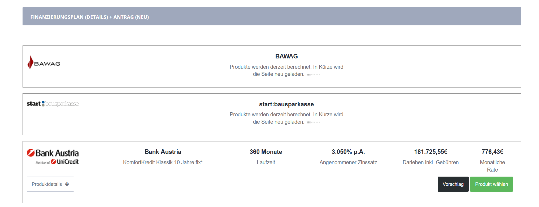This screenshot has height=207, width=539.
Task: Click the Vorschlag button
Action: coord(453,184)
